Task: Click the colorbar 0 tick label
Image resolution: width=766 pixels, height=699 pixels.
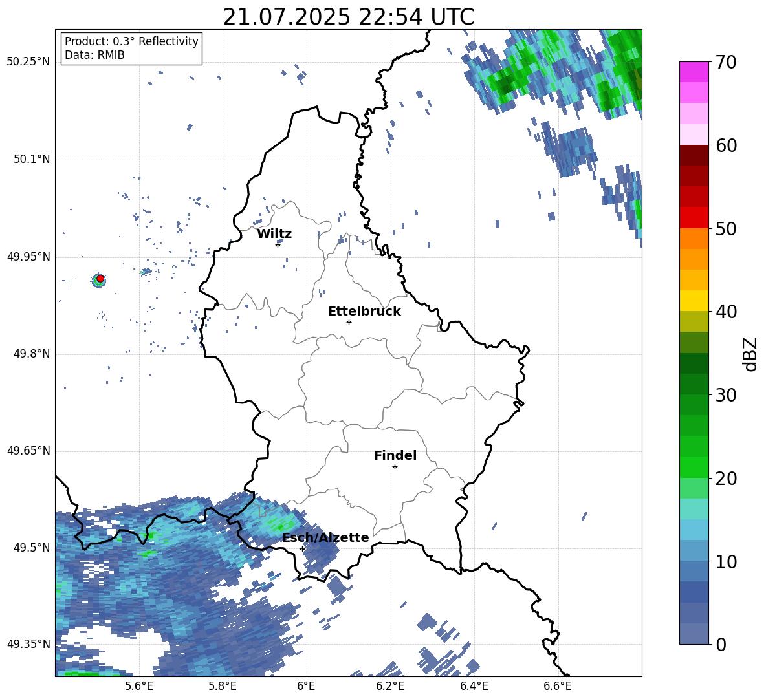Action: point(721,644)
